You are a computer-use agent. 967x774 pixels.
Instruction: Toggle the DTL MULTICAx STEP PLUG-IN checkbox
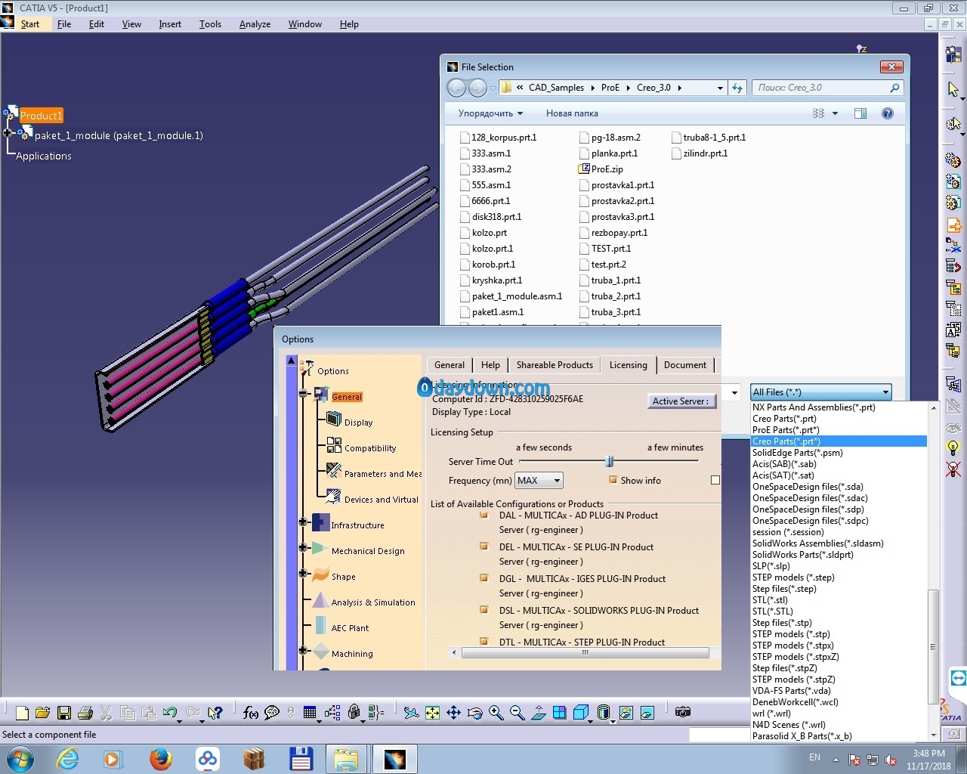(483, 641)
